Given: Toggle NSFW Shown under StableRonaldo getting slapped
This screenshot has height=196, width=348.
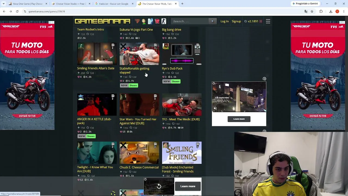Looking at the screenshot, I should coord(129,85).
